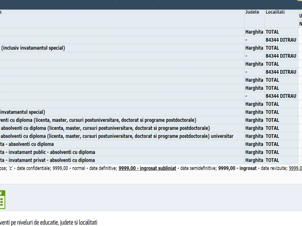
Task: Select the 'invatamant public - absolventi cu diploma' row
Action: coord(48,152)
